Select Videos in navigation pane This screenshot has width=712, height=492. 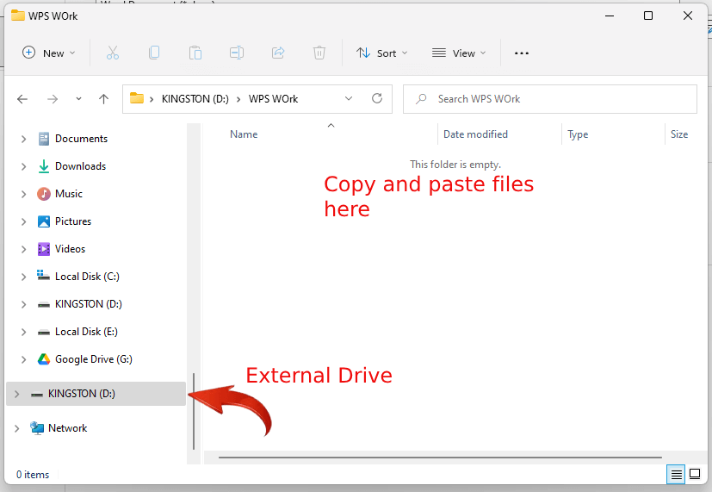70,249
